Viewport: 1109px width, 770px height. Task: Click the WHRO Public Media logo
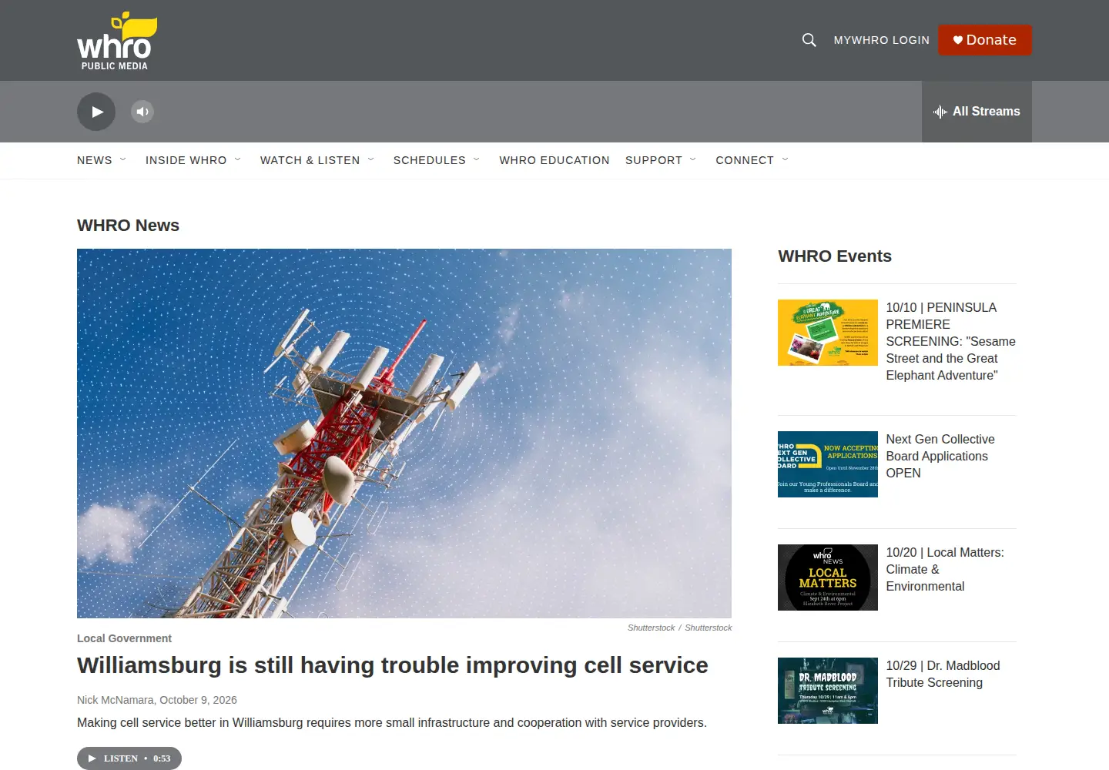point(116,41)
